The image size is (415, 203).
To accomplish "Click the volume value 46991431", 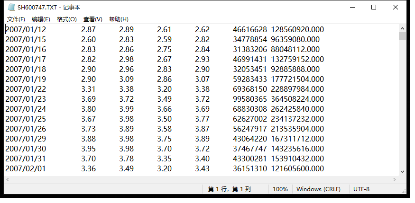I will point(250,60).
